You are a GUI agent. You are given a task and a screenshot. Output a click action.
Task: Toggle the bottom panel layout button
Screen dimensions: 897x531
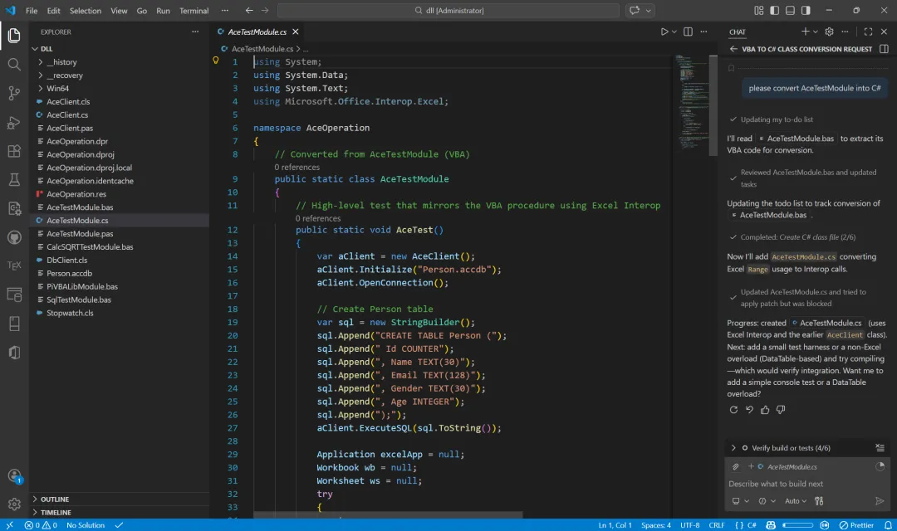click(789, 11)
